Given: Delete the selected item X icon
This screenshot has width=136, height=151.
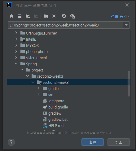Looking at the screenshot, I should click(x=54, y=16).
